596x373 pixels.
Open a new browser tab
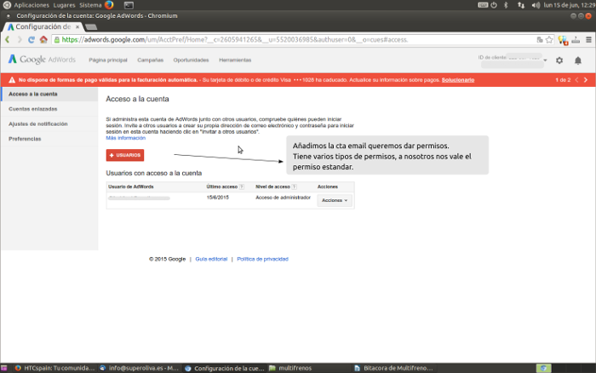point(91,27)
